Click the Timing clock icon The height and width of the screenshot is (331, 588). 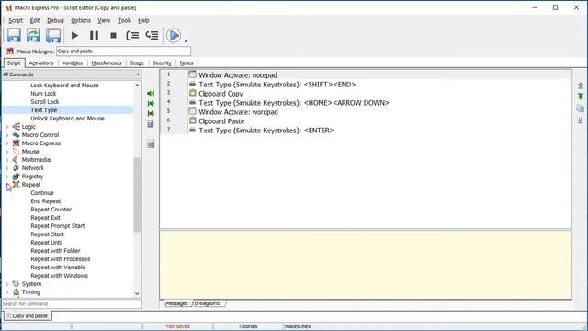tap(17, 292)
